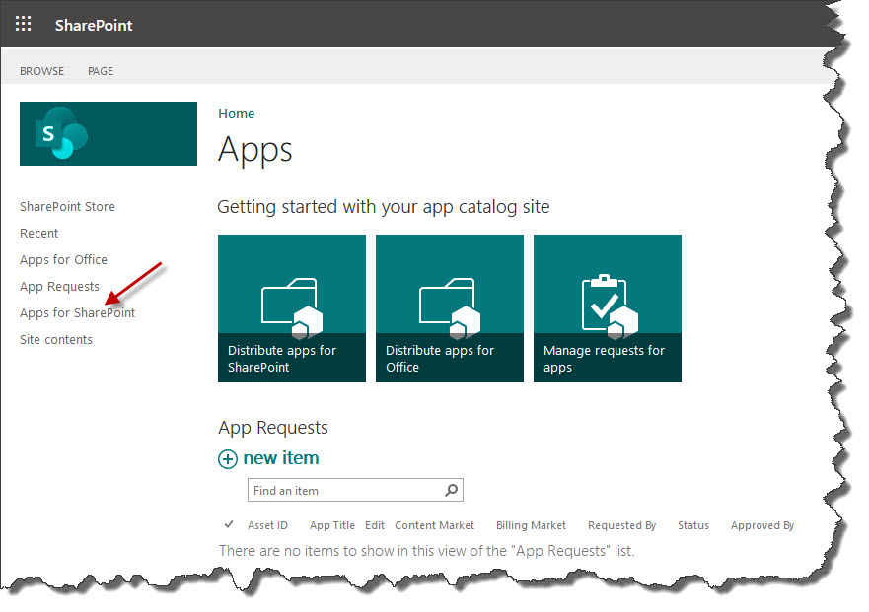Click the search magnifier in Find box

click(452, 490)
